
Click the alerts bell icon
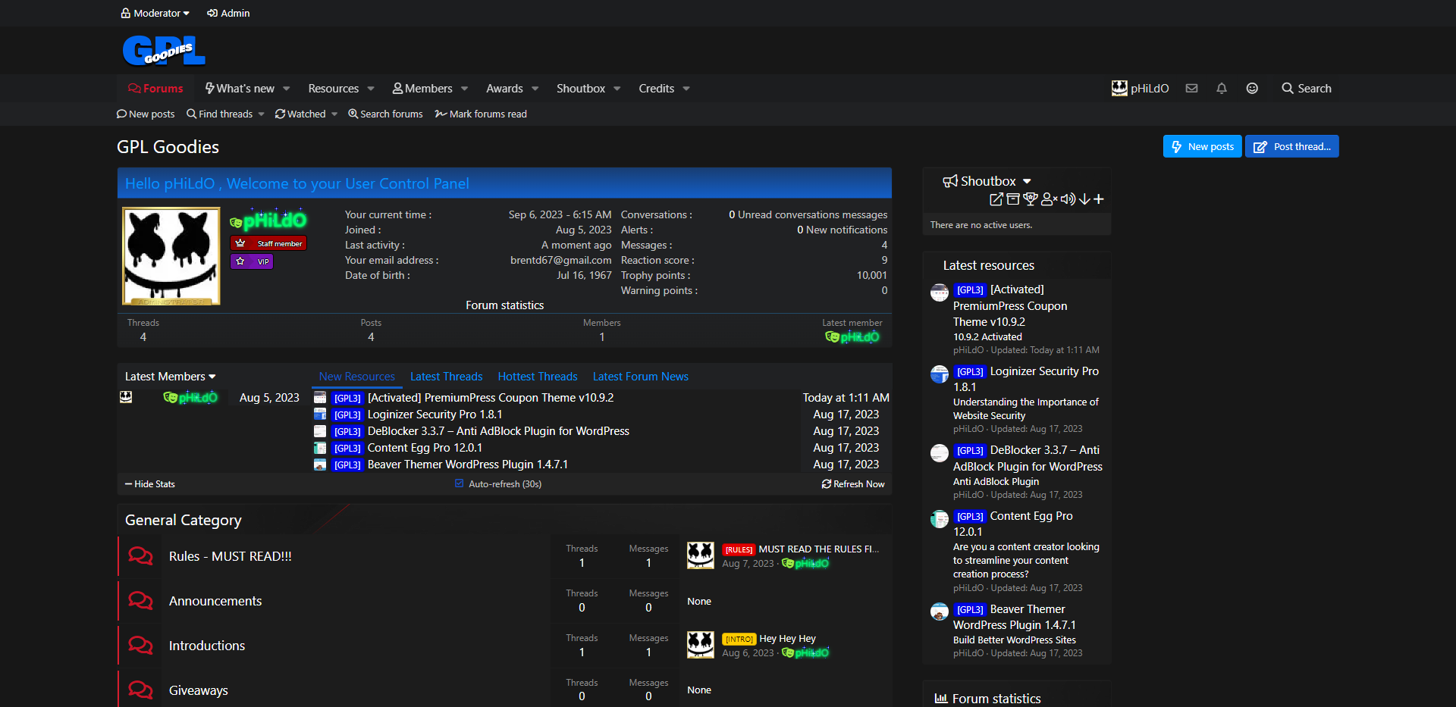(1221, 89)
